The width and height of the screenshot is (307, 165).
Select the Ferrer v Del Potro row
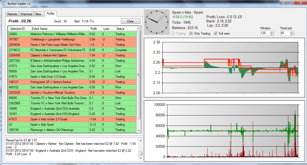point(72,44)
